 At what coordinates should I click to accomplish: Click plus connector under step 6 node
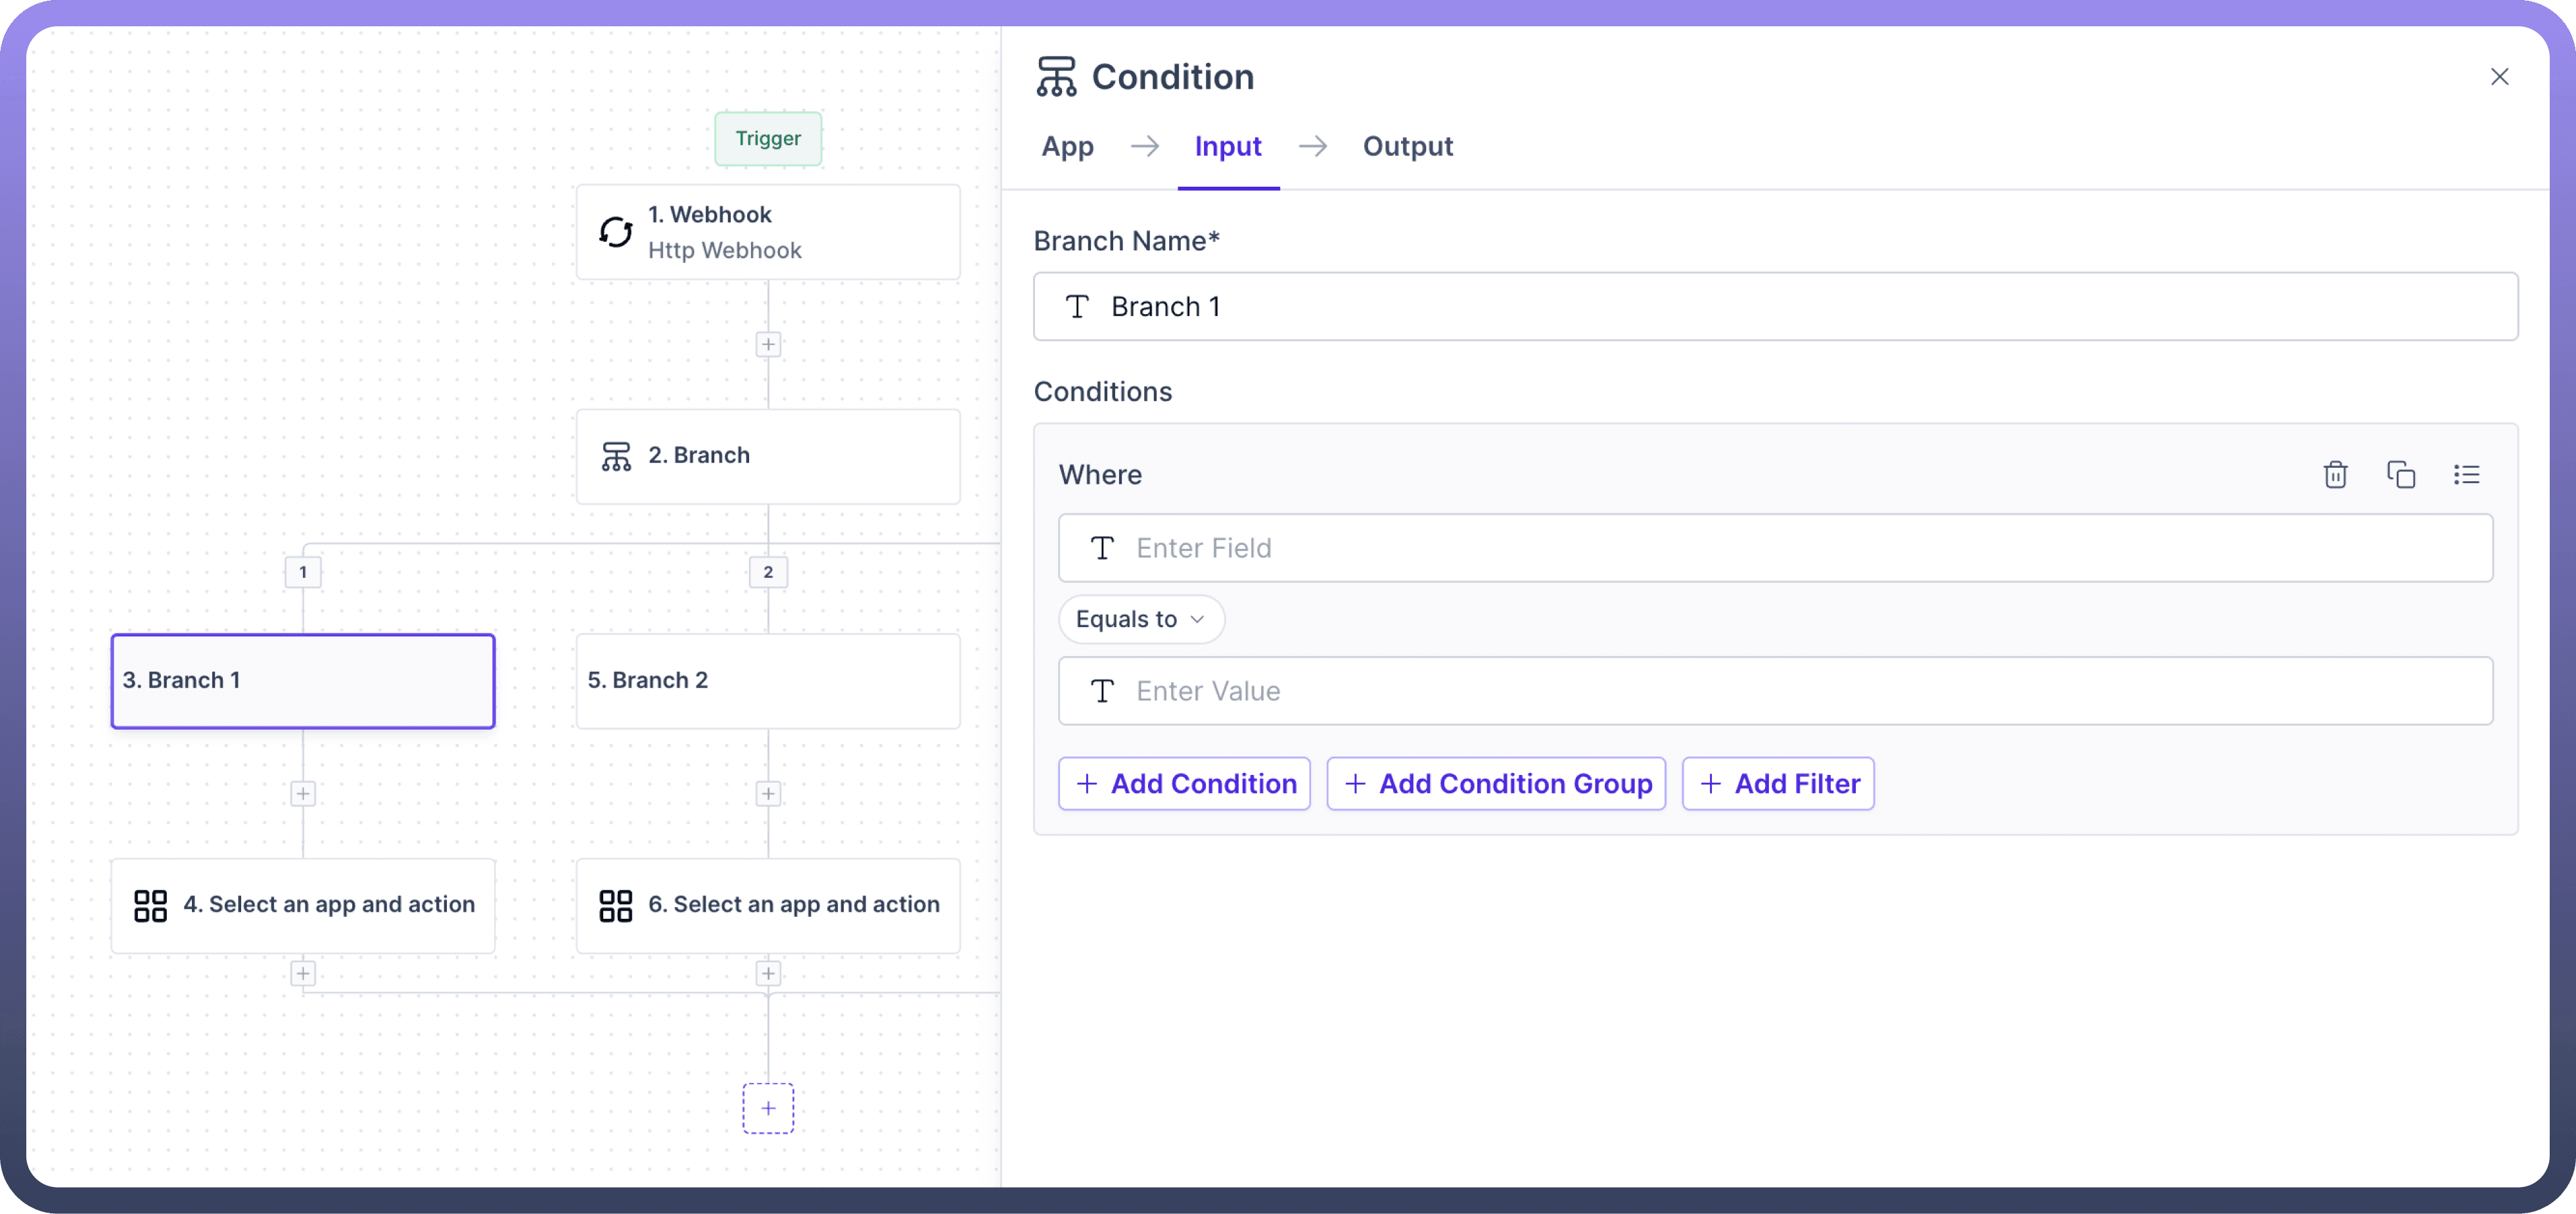[x=767, y=972]
